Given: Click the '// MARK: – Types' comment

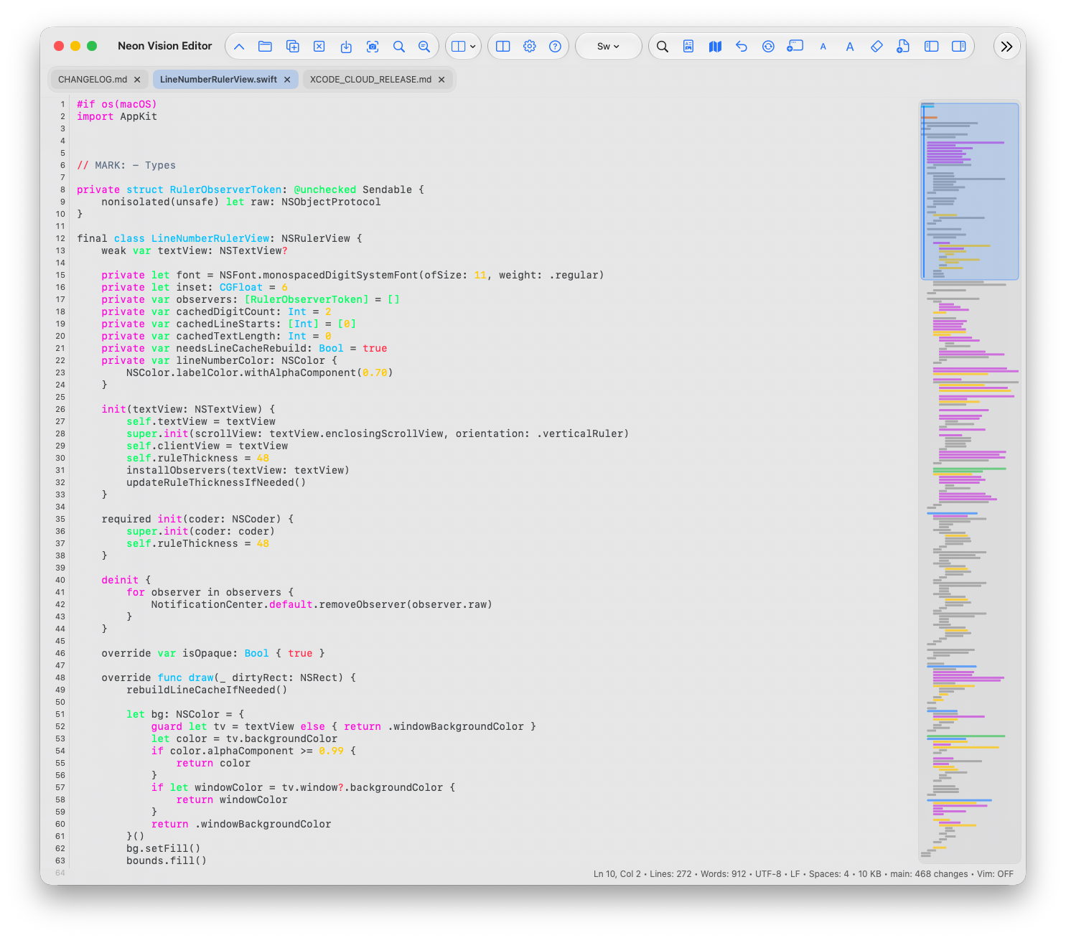Looking at the screenshot, I should tap(126, 165).
